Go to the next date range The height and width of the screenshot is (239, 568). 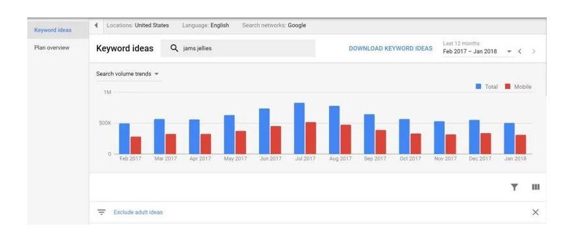534,51
